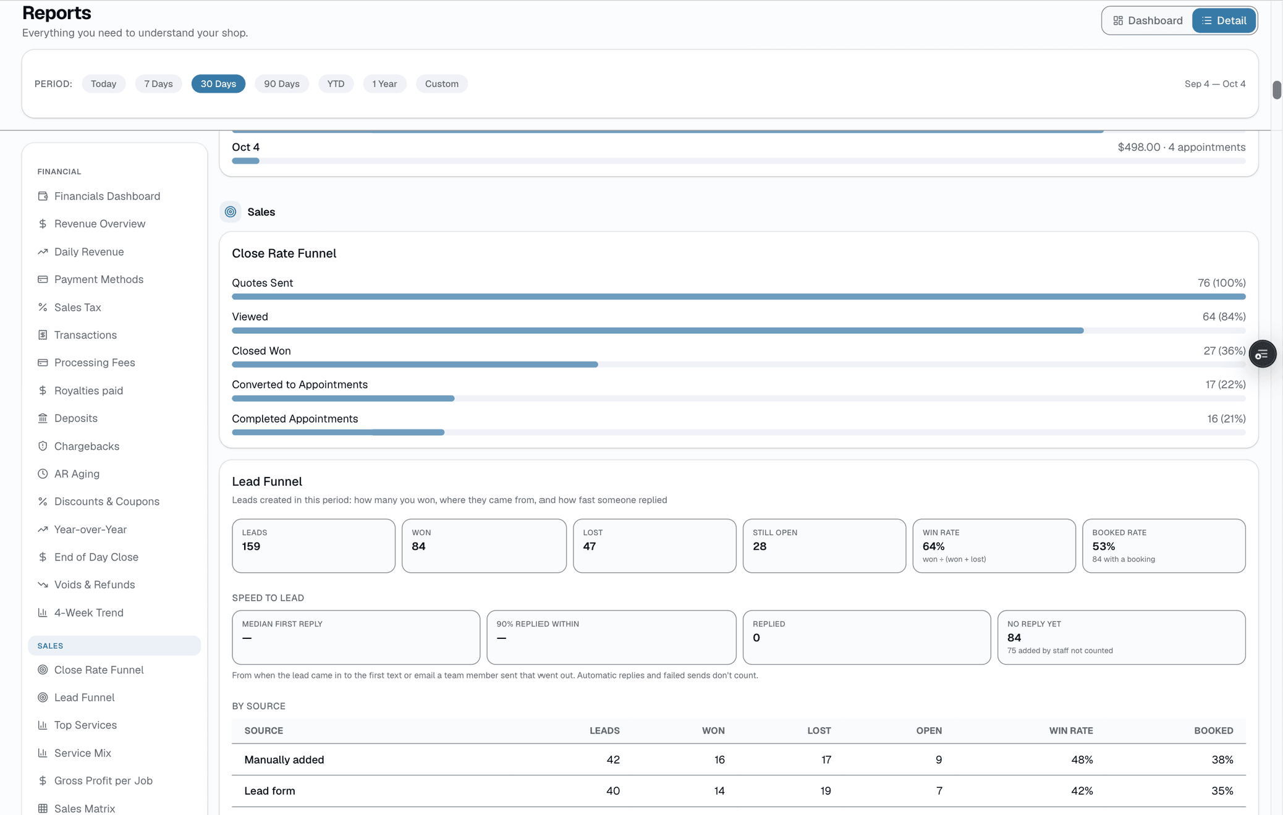Click the Revenue Overview dollar icon

point(43,224)
